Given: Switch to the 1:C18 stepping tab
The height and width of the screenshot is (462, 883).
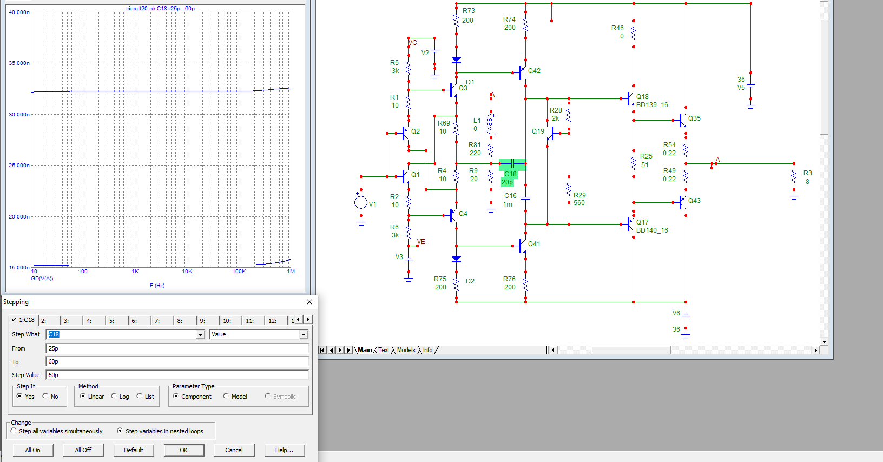Looking at the screenshot, I should click(23, 320).
